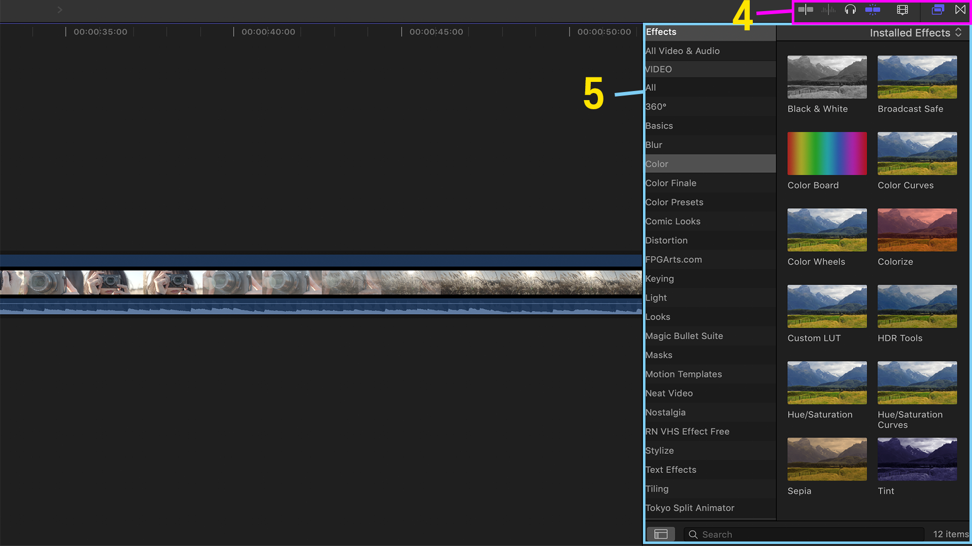Choose the Sepia effect thumbnail
This screenshot has height=546, width=972.
[x=827, y=459]
